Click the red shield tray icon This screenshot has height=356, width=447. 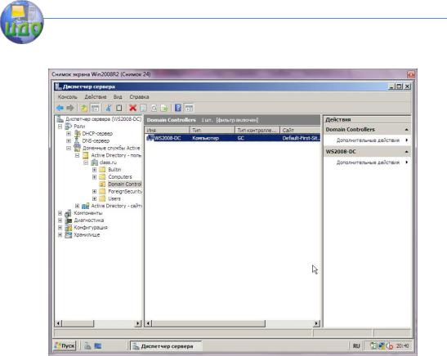point(390,345)
